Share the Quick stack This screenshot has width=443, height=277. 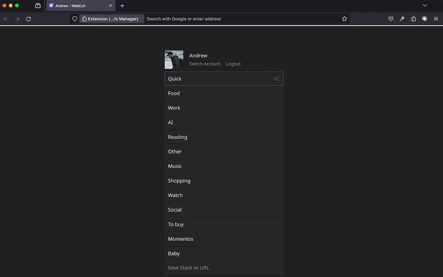pos(276,79)
